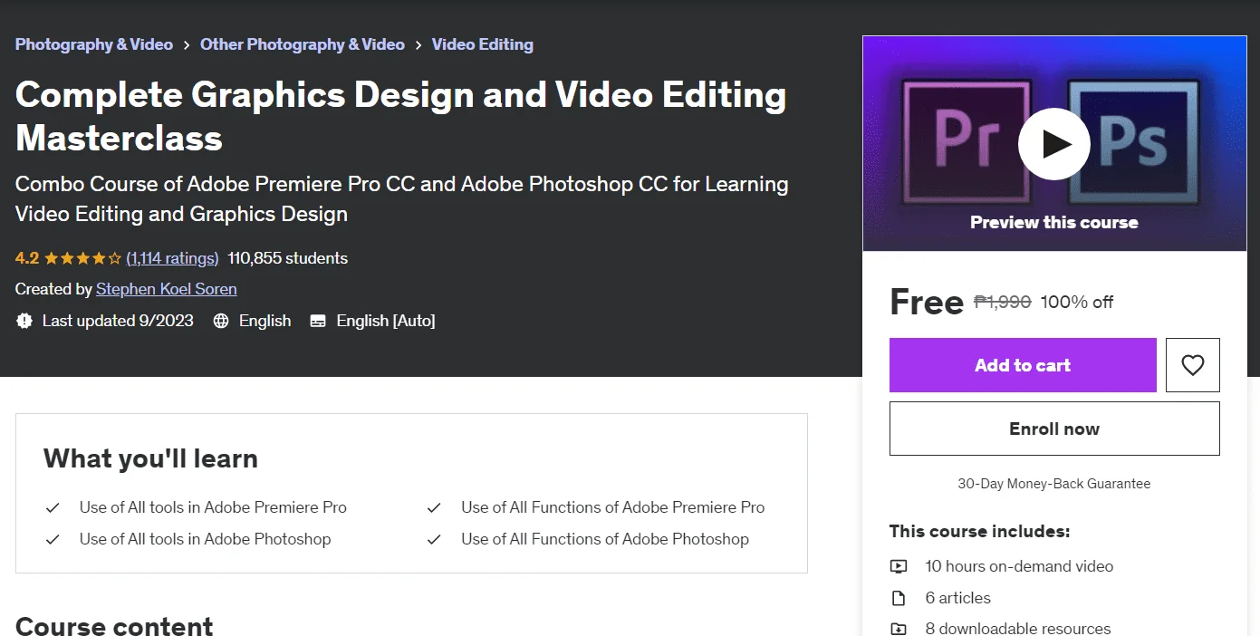Open Photography & Video breadcrumb
Screen dimensions: 1260x636
click(94, 44)
